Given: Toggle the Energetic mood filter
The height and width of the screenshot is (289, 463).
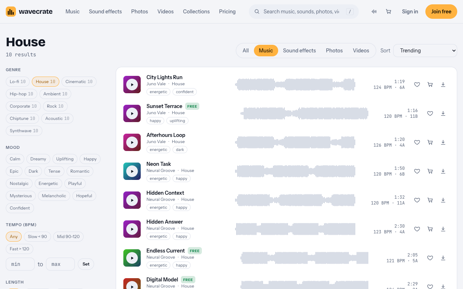Looking at the screenshot, I should [48, 184].
